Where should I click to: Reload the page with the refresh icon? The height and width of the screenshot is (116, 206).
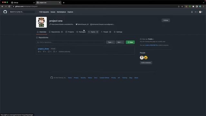pyautogui.click(x=9, y=6)
